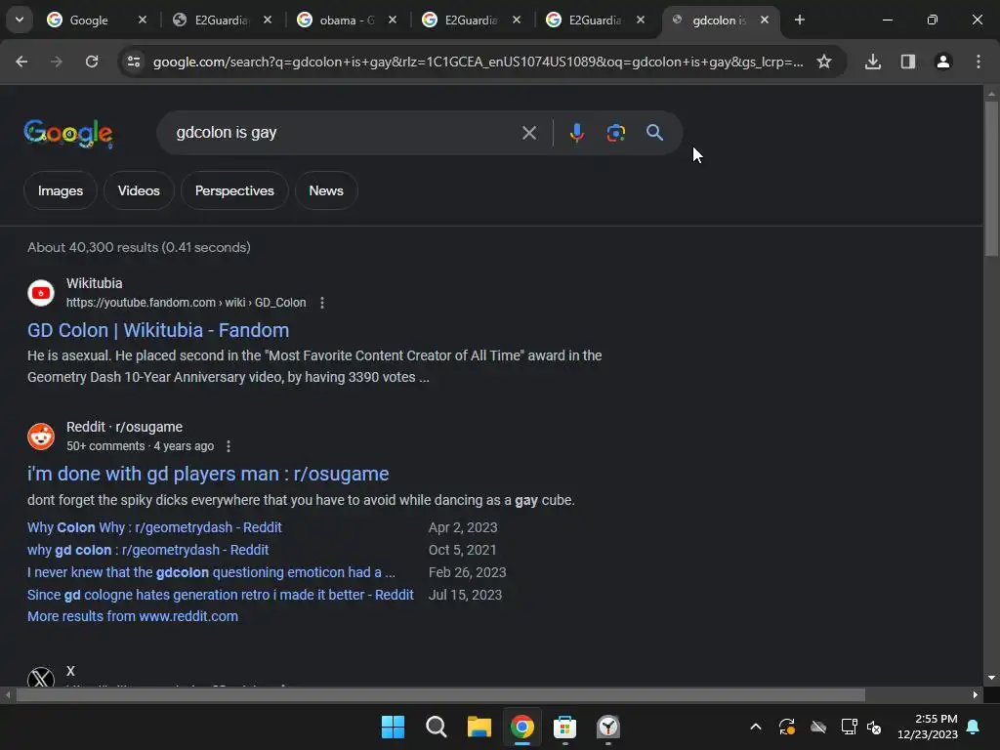
Task: Click the browser forward arrow
Action: coord(57,62)
